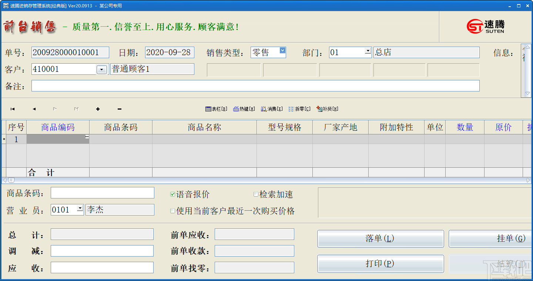
Task: Go to previous record arrow icon
Action: (x=34, y=108)
